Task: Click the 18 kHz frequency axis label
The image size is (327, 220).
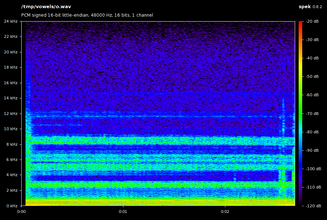Action: point(11,67)
